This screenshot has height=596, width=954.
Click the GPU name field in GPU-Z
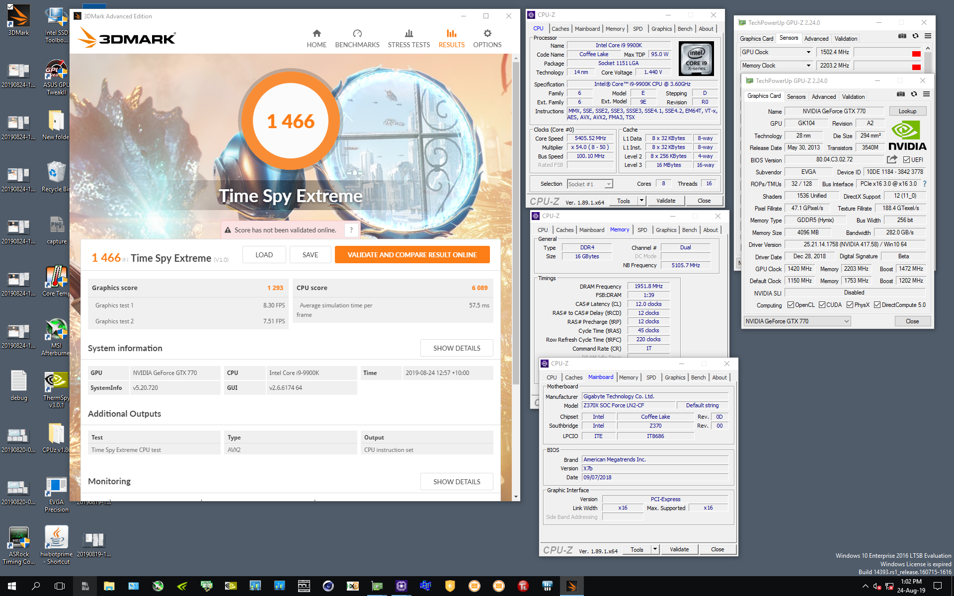point(834,111)
